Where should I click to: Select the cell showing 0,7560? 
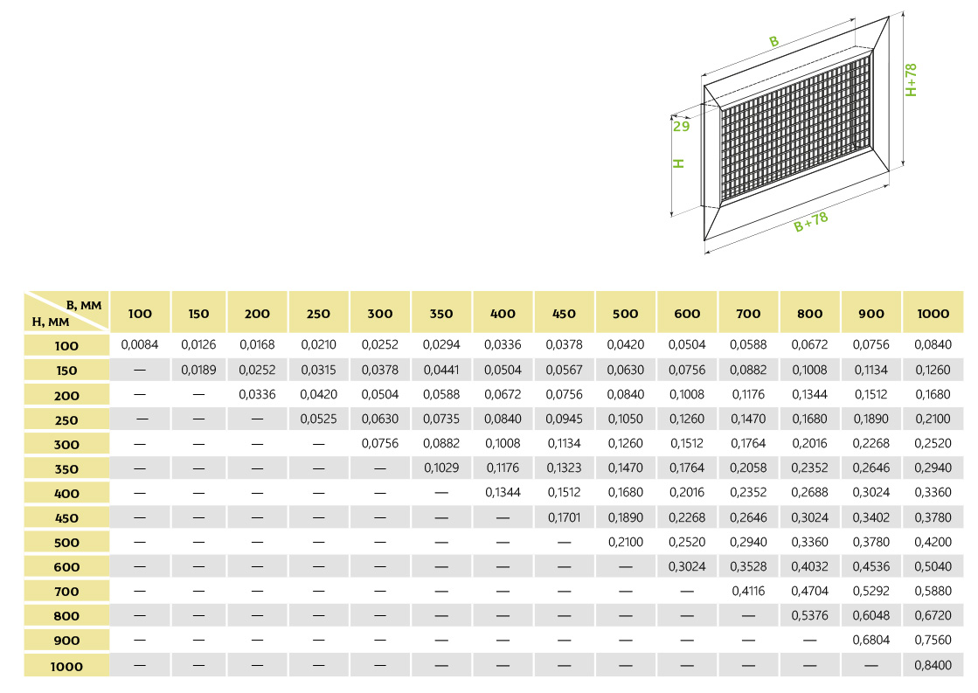point(933,641)
